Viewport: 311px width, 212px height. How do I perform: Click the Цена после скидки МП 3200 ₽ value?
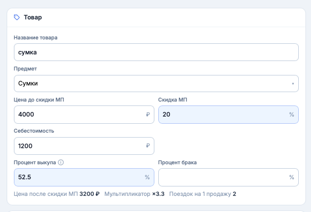click(89, 194)
